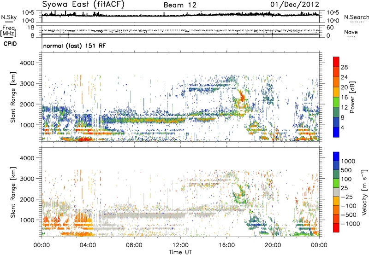Click the date '01/Dec/2012'
Viewport: 369px width, 255px height.
pos(295,4)
